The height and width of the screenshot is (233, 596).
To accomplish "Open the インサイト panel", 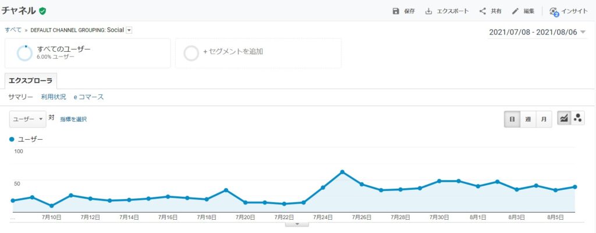I will pos(574,11).
